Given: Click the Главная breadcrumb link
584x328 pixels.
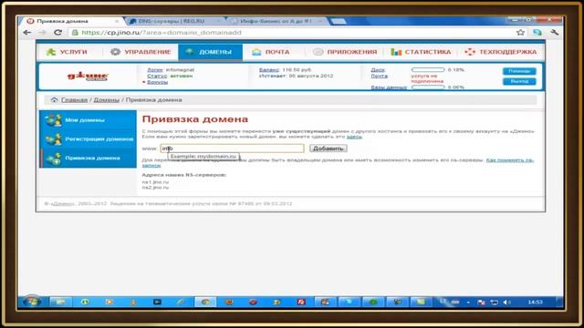Looking at the screenshot, I should click(75, 99).
